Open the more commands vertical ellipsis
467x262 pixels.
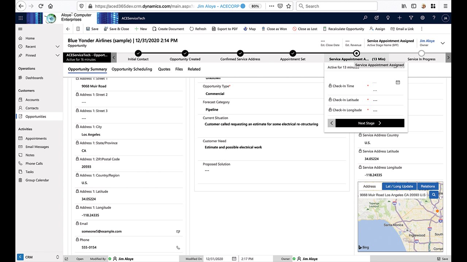tap(422, 29)
